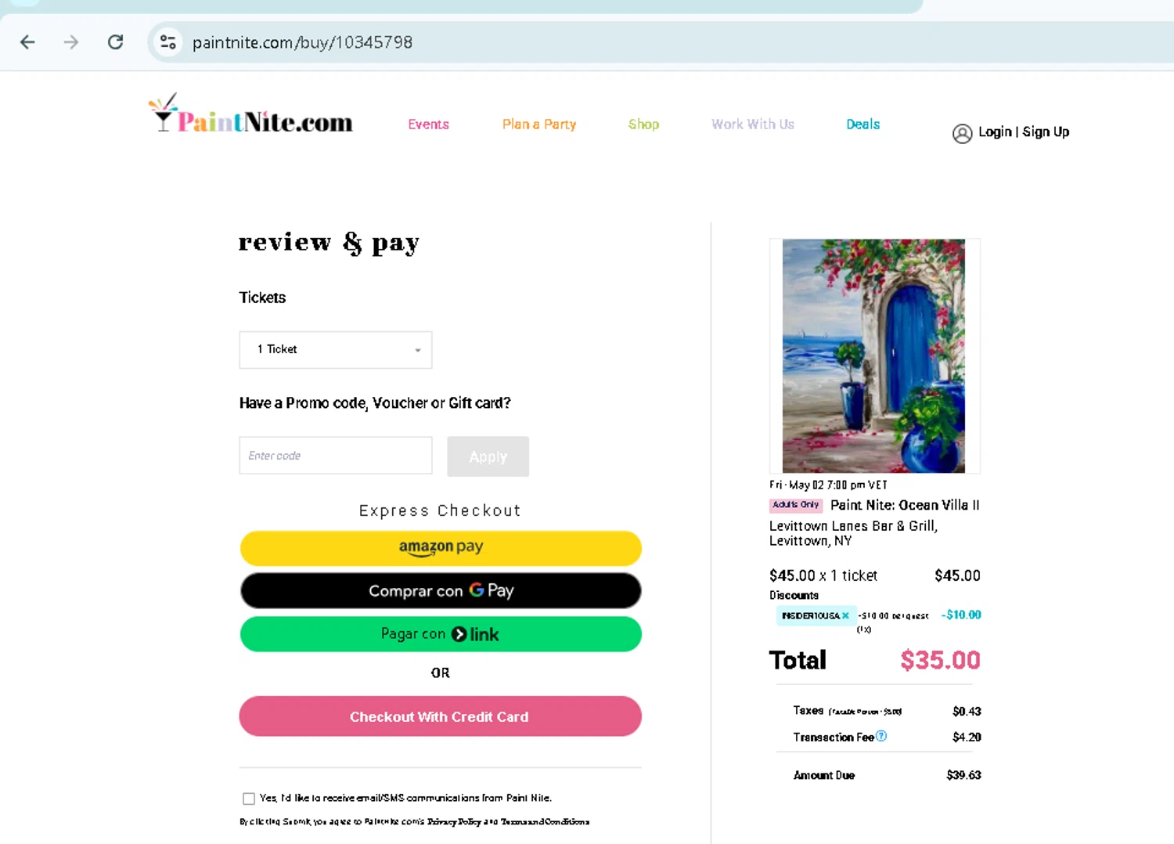The width and height of the screenshot is (1174, 844).
Task: Click the $4.20 transaction fee value
Action: click(967, 738)
